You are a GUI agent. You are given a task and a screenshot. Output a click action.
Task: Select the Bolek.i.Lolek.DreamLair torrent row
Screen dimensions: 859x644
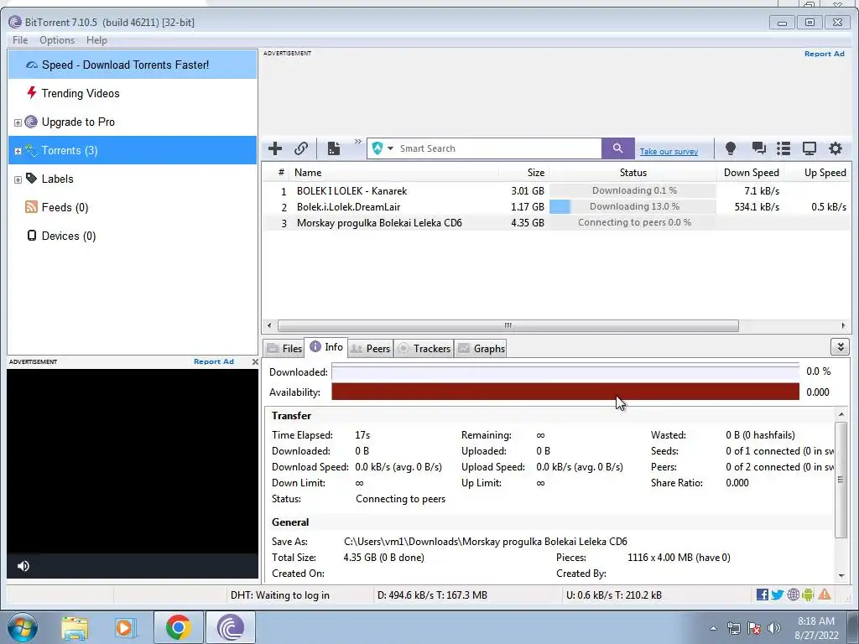tap(556, 207)
